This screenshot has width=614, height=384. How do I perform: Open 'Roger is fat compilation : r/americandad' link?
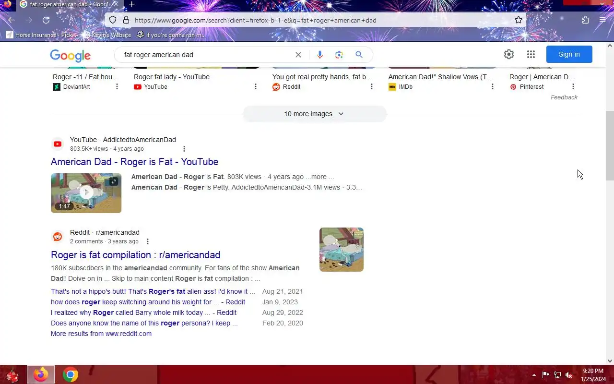click(x=135, y=255)
